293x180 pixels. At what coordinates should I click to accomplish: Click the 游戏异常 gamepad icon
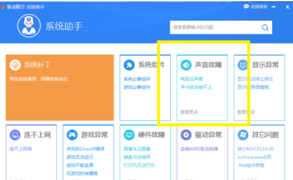[x=72, y=134]
